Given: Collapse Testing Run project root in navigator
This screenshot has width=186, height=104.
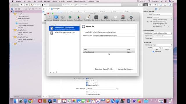Looking at the screenshot, I should [12, 12].
